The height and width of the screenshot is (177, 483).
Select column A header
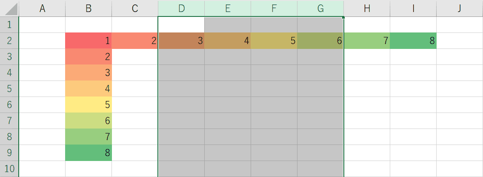tap(42, 8)
